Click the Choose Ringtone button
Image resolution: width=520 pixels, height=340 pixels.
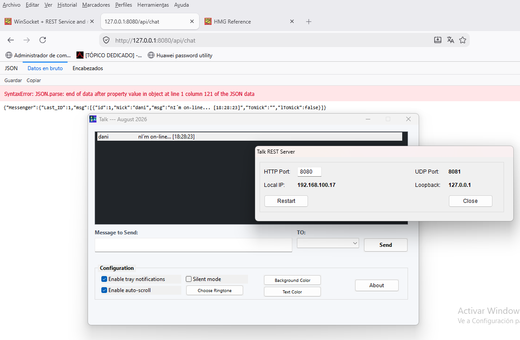point(215,290)
